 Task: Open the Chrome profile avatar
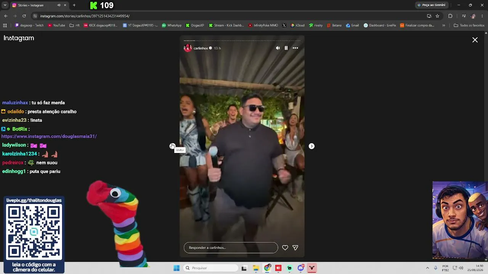point(473,16)
